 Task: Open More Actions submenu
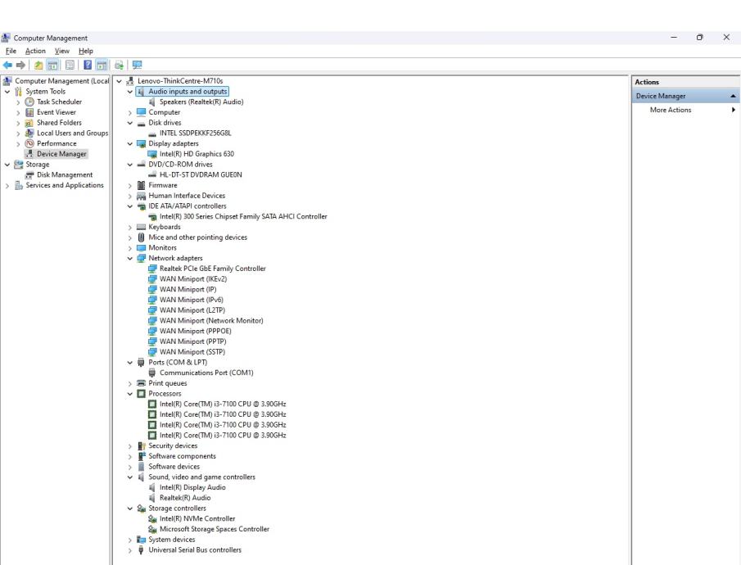[x=685, y=110]
